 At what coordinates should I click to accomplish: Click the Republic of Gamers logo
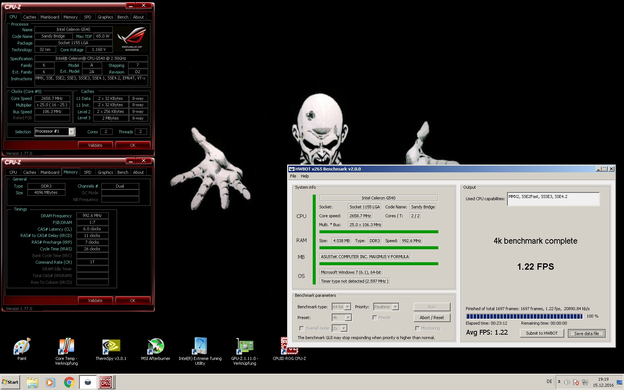132,39
